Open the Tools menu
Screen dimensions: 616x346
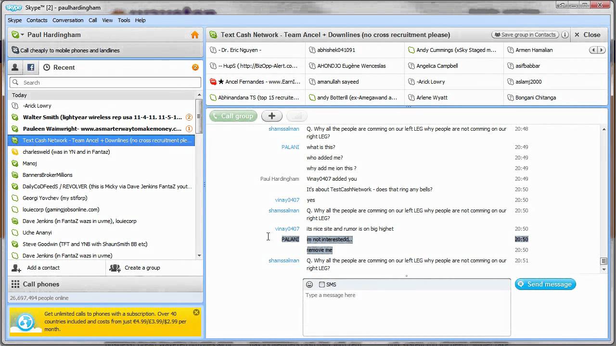[x=124, y=20]
